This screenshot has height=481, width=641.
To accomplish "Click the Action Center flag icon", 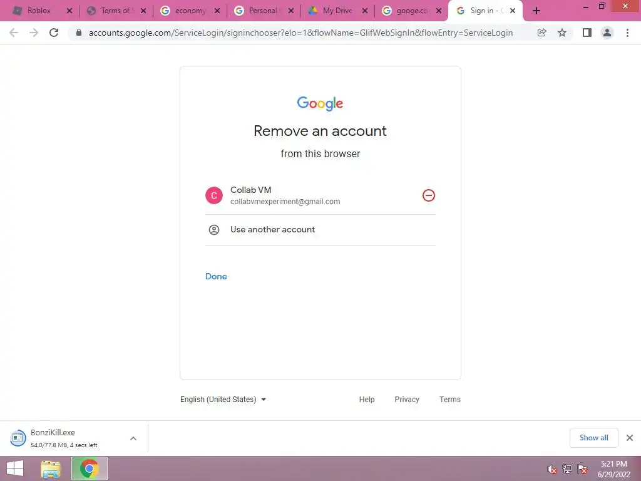I will 582,469.
